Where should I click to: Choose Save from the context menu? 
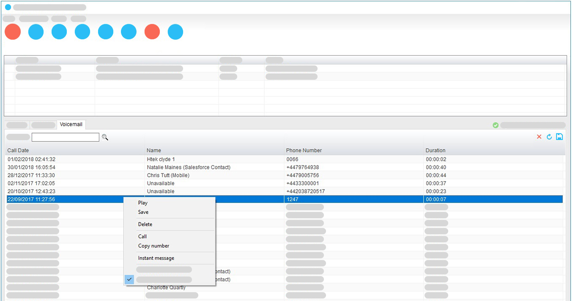click(x=143, y=212)
